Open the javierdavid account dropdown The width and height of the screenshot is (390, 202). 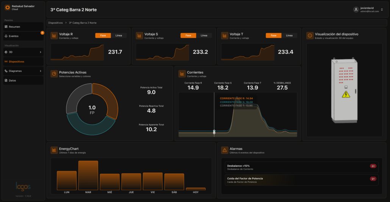tap(382, 10)
